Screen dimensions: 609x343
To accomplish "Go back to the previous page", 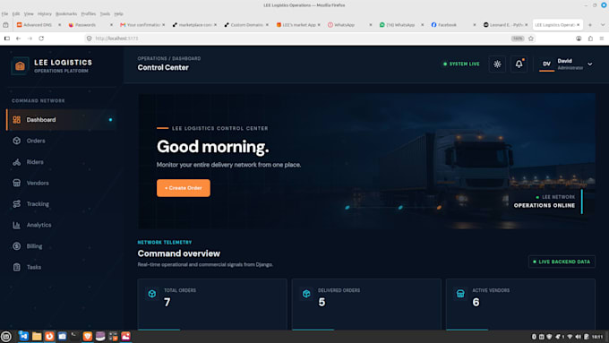I will [18, 39].
